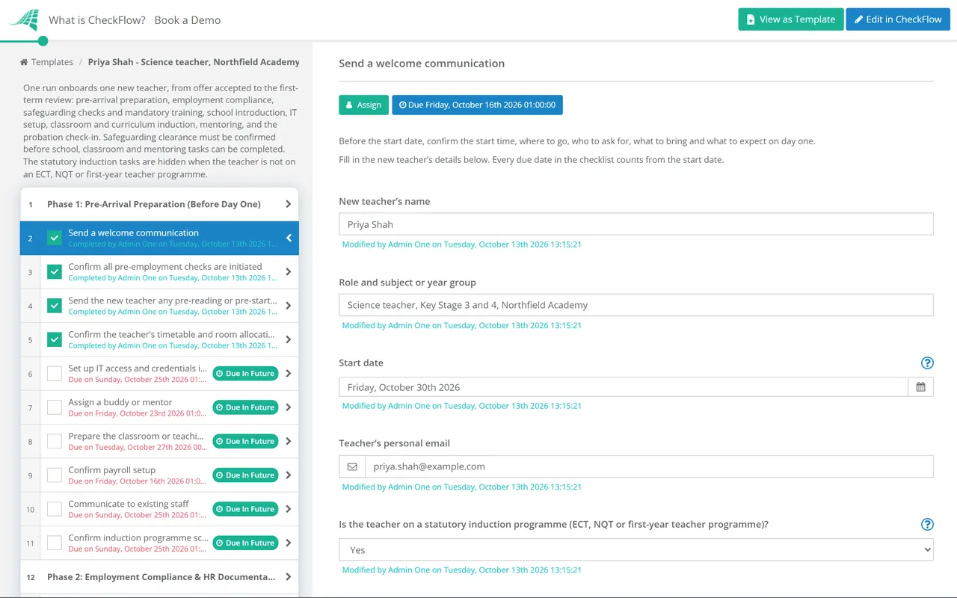Click Due In Future badge on payroll setup
This screenshot has width=957, height=598.
(245, 475)
